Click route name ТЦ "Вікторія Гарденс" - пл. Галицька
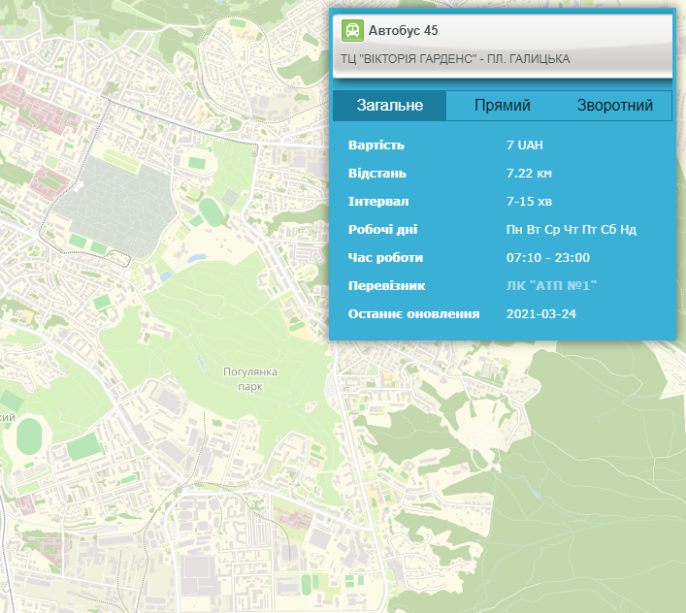This screenshot has height=613, width=686. point(455,59)
